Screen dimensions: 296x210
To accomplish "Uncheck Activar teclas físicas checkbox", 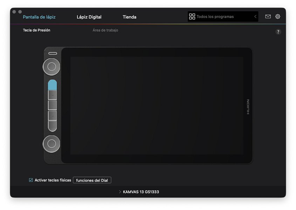I will (x=31, y=180).
